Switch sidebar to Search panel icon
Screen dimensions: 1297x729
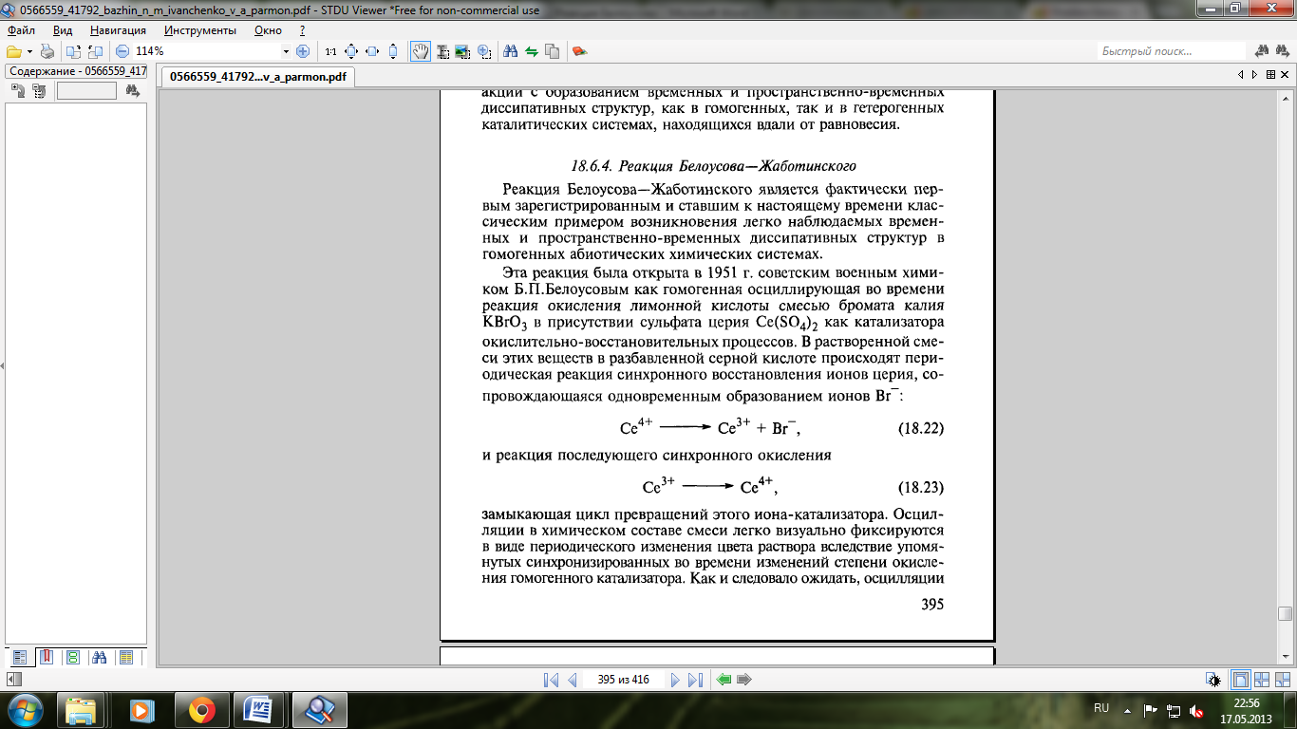click(x=99, y=657)
